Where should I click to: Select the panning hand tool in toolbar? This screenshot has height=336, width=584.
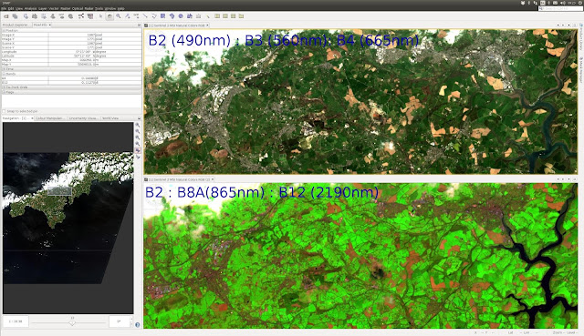[x=109, y=16]
